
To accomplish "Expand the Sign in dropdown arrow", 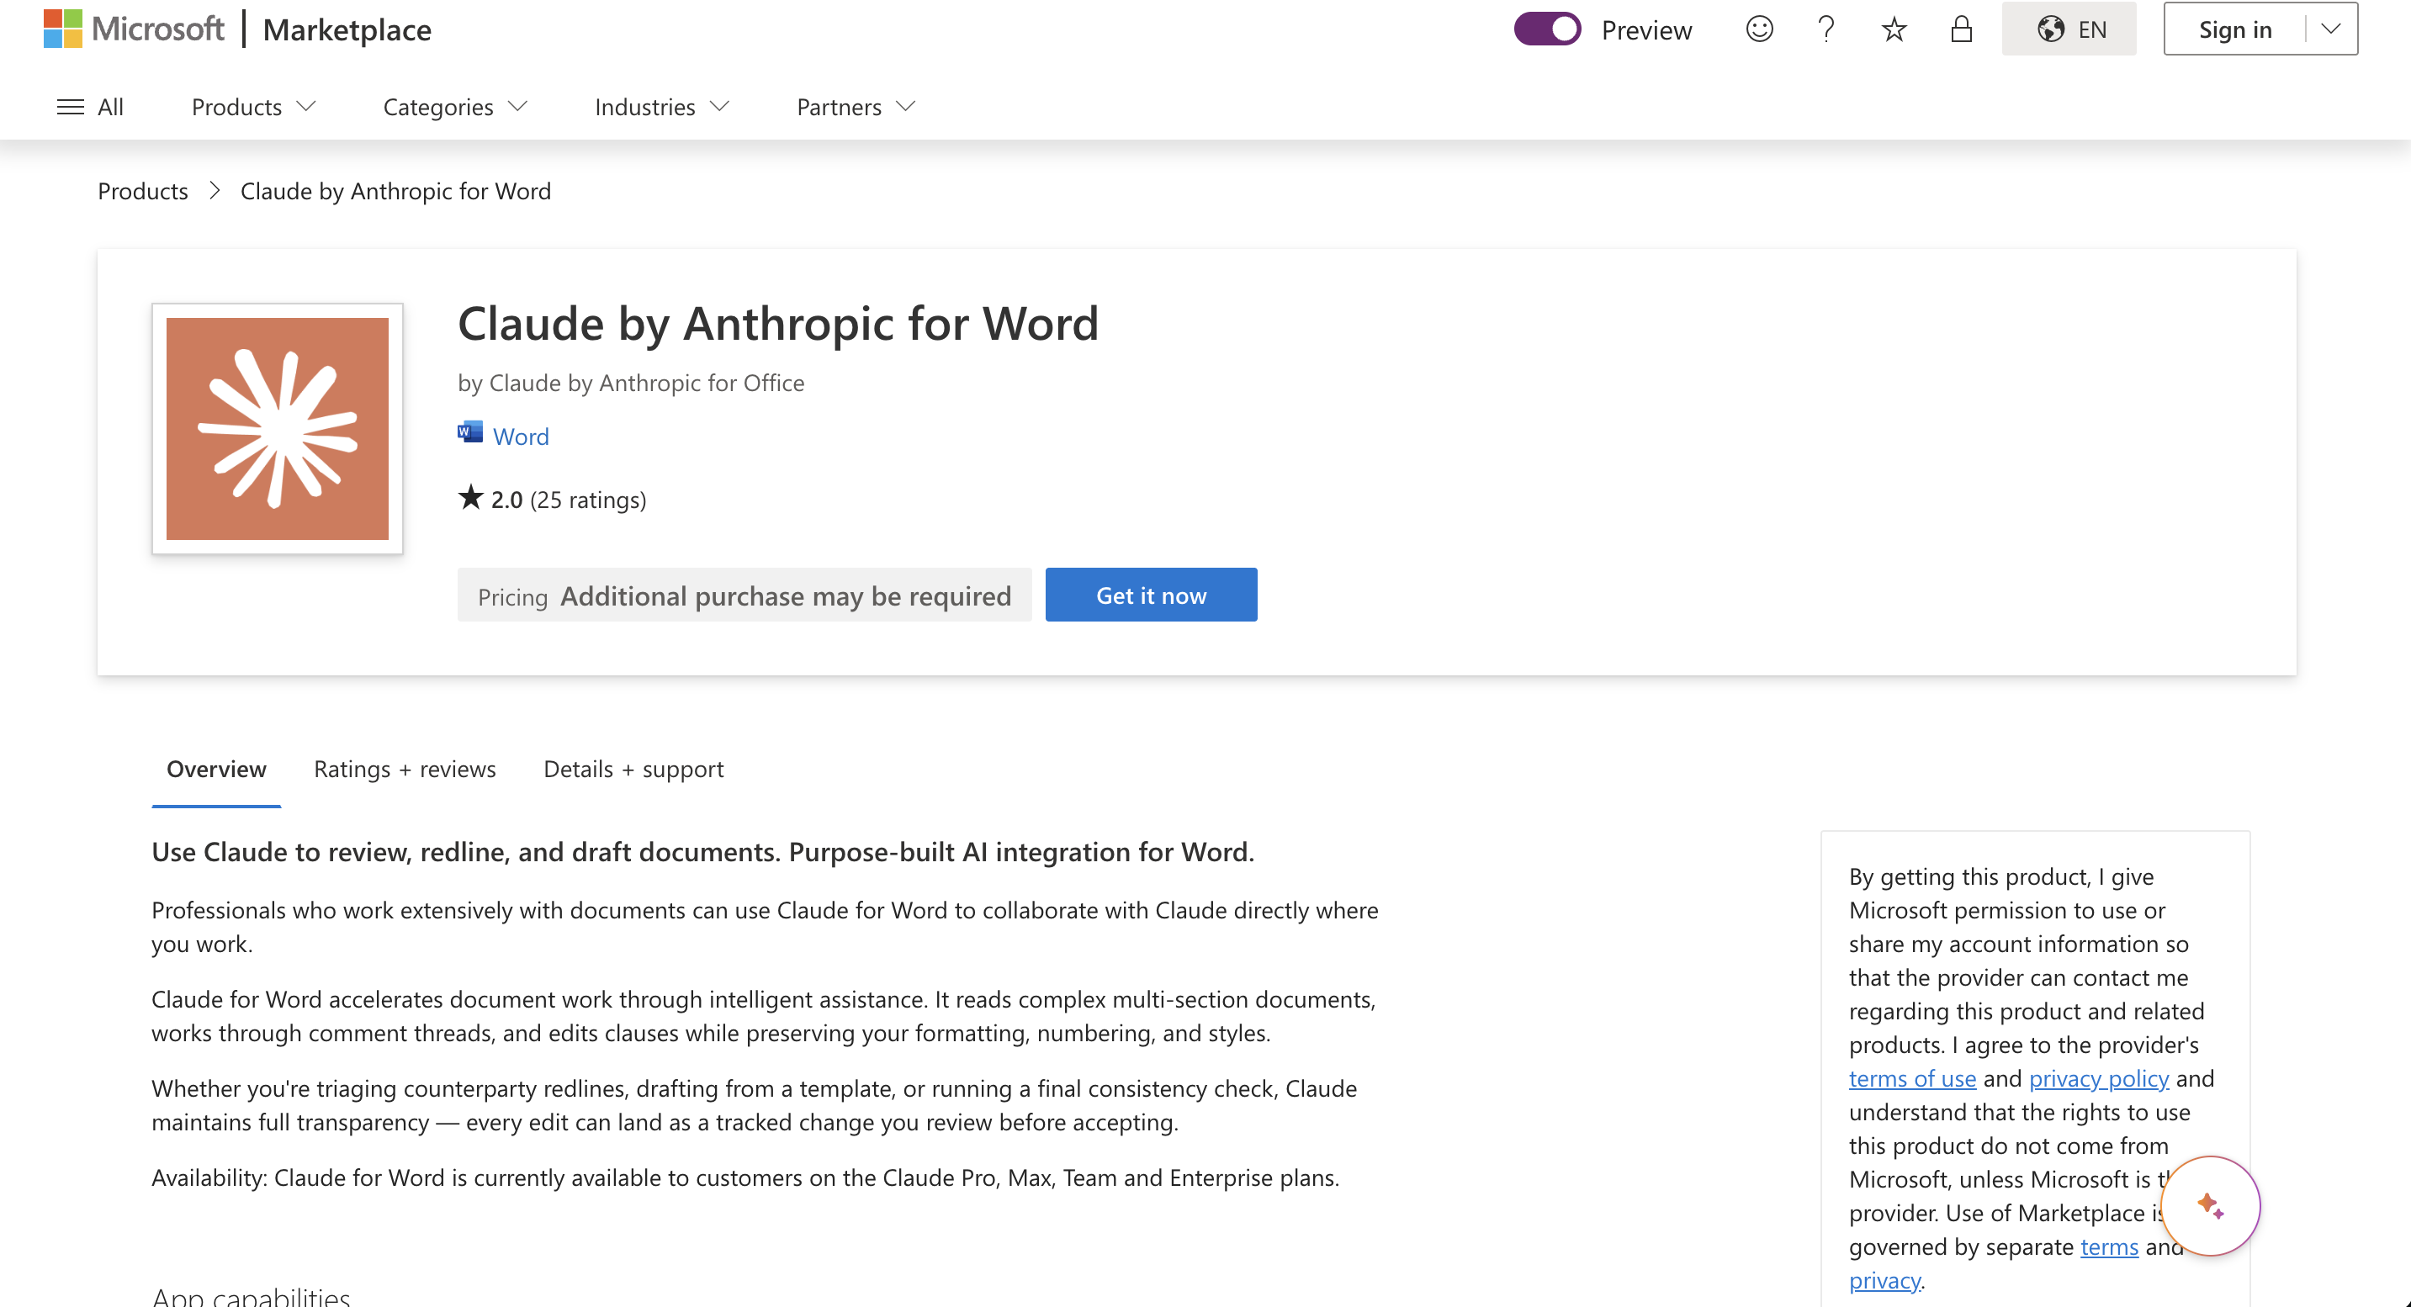I will pos(2330,29).
